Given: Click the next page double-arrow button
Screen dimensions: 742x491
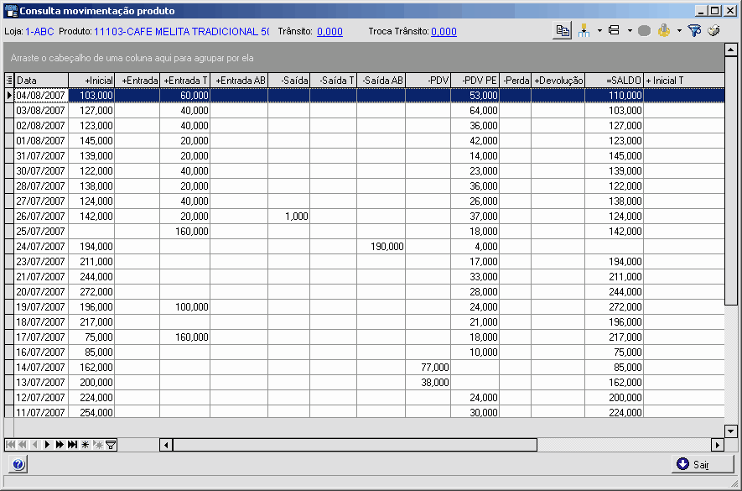Looking at the screenshot, I should point(60,445).
